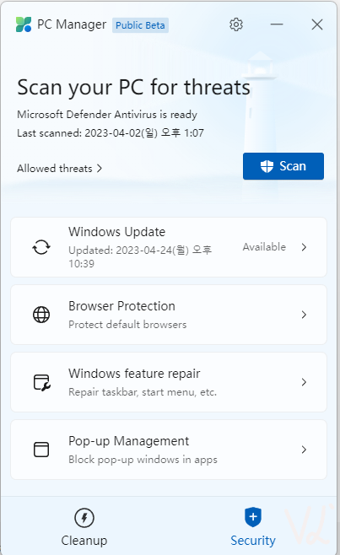Close the PC Manager window
The height and width of the screenshot is (555, 340).
tap(317, 24)
